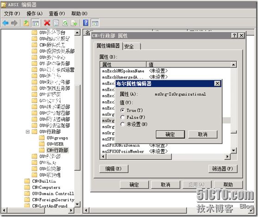Select the 未设置 (N) radio button

click(x=122, y=124)
